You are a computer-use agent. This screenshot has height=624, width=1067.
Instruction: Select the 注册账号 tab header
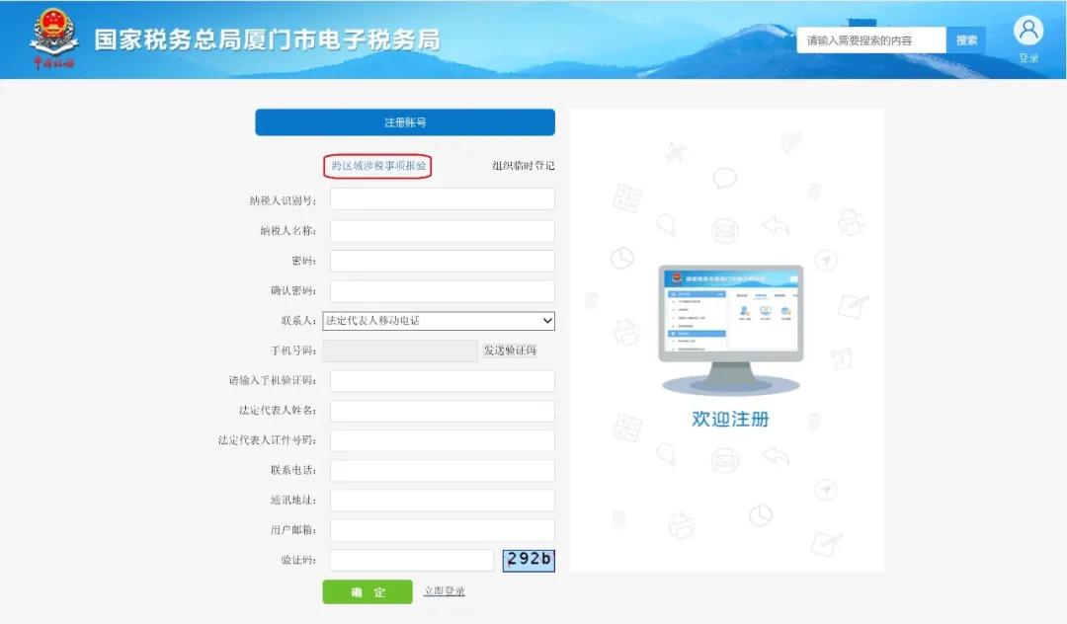click(404, 121)
